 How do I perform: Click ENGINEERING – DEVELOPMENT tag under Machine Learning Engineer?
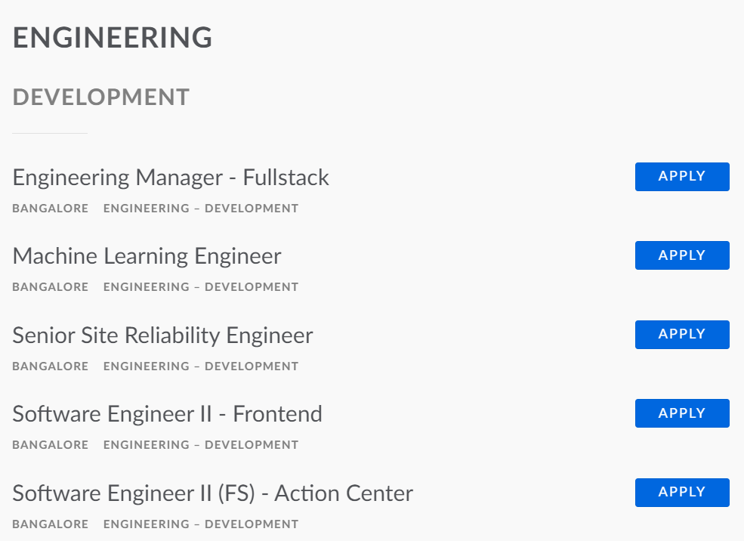pyautogui.click(x=199, y=286)
